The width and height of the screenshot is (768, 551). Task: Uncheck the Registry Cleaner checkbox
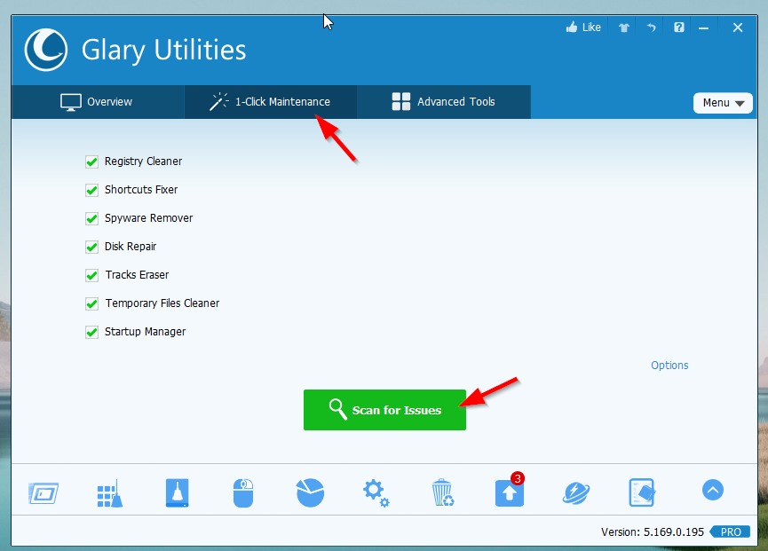91,161
